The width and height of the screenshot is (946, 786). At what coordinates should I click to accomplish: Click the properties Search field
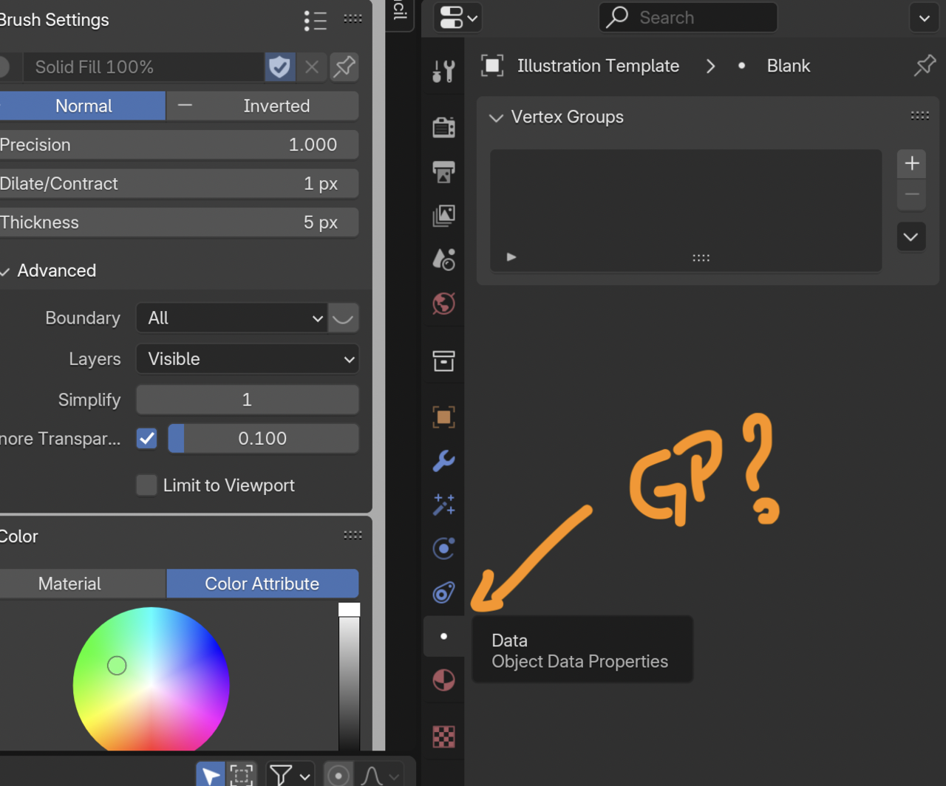coord(688,18)
